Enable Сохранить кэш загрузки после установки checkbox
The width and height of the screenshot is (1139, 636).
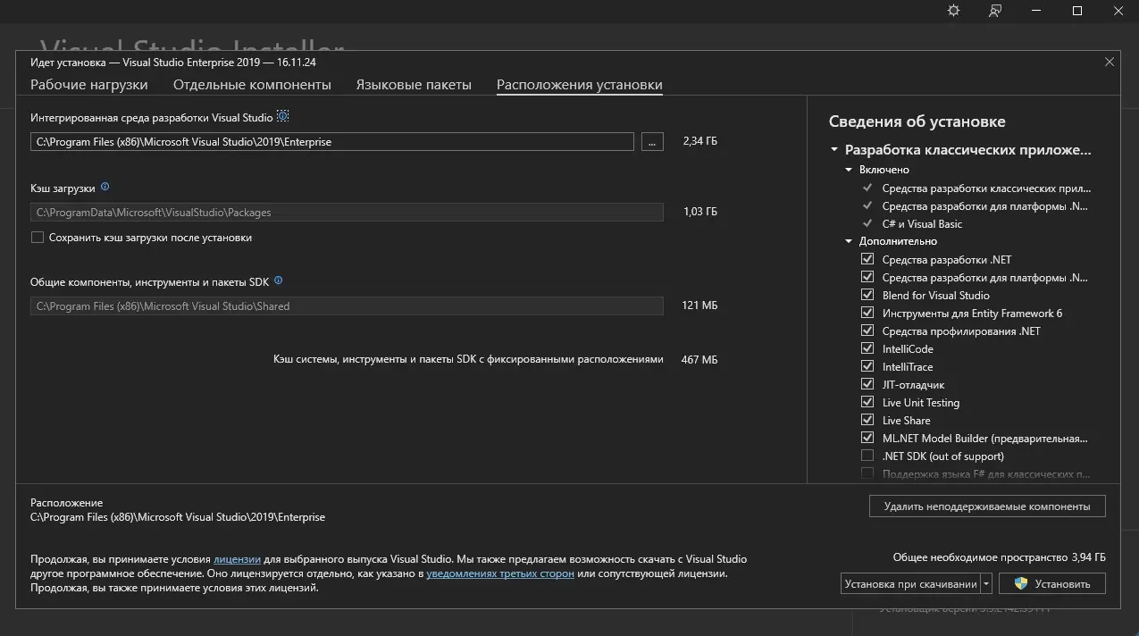pos(38,238)
